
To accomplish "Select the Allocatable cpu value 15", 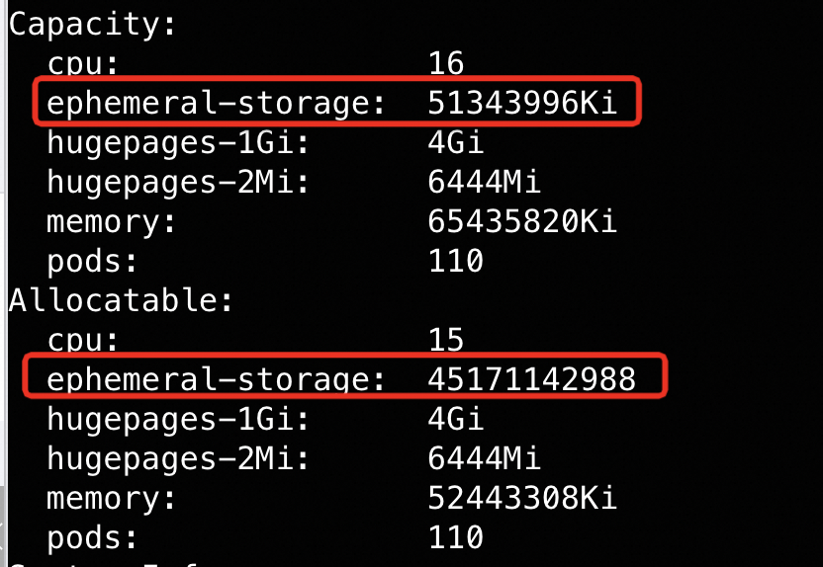I will click(x=446, y=340).
